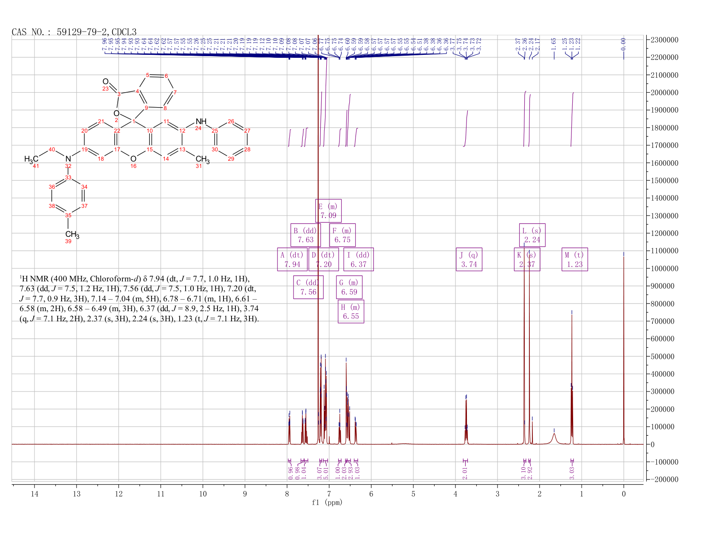The width and height of the screenshot is (701, 542).
Task: Select multiplet box A (dt) 7.94
Action: point(292,259)
